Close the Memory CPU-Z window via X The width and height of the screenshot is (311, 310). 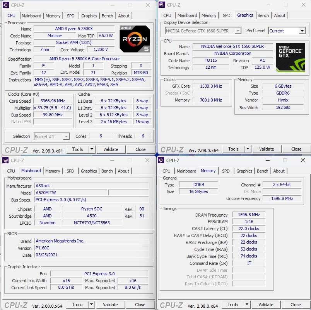click(x=302, y=160)
